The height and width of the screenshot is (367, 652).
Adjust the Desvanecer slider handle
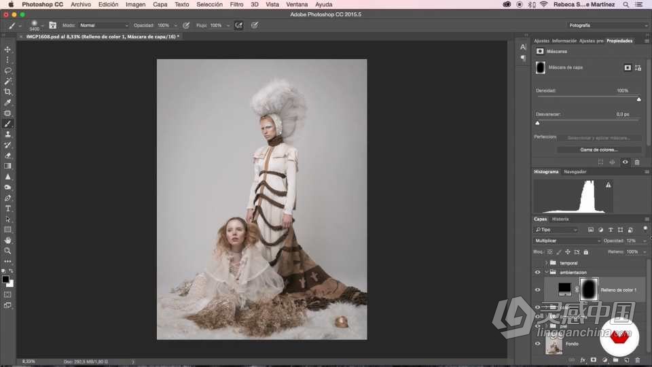[537, 123]
